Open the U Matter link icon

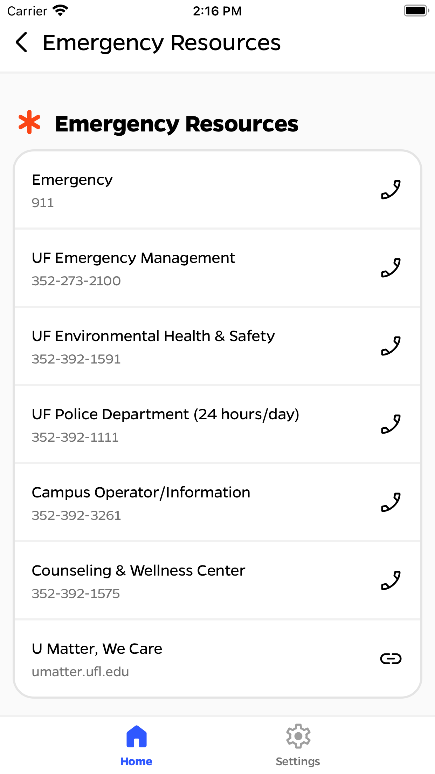pyautogui.click(x=391, y=659)
